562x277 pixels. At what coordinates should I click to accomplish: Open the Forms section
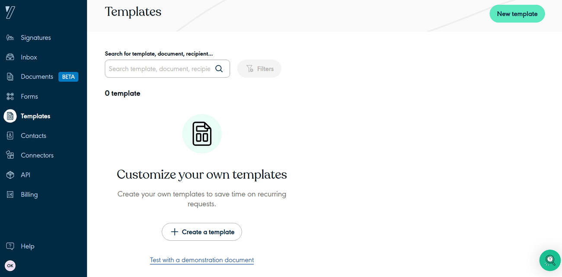[x=29, y=96]
